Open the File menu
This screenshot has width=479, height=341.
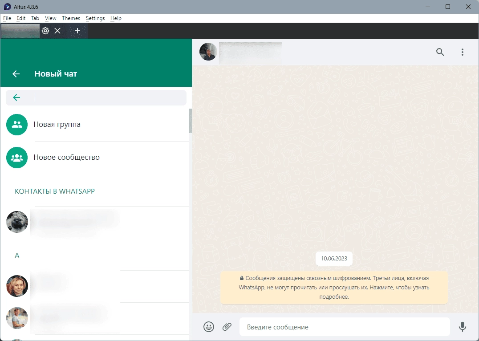(x=7, y=18)
